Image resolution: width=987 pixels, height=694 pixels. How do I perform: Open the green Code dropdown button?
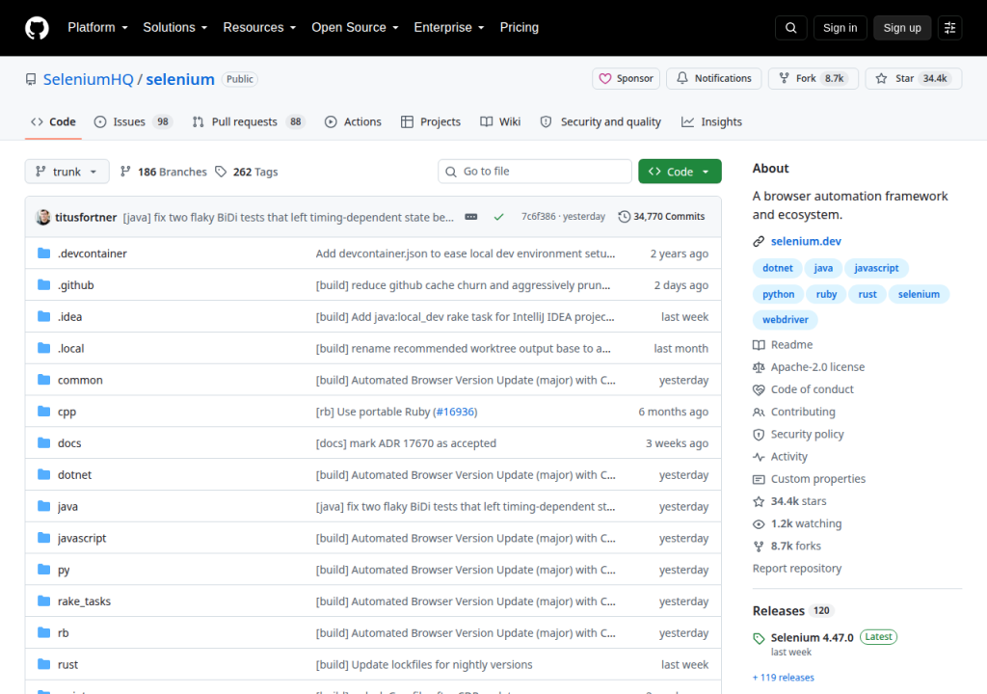click(x=680, y=172)
